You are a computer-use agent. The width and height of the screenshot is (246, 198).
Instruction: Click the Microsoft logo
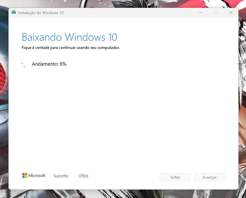[x=34, y=175]
